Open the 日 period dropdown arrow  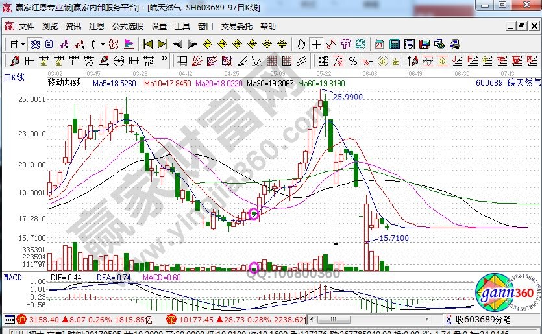[22, 44]
